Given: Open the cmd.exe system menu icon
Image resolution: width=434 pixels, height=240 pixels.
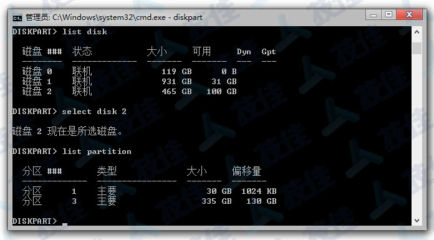Looking at the screenshot, I should (17, 18).
